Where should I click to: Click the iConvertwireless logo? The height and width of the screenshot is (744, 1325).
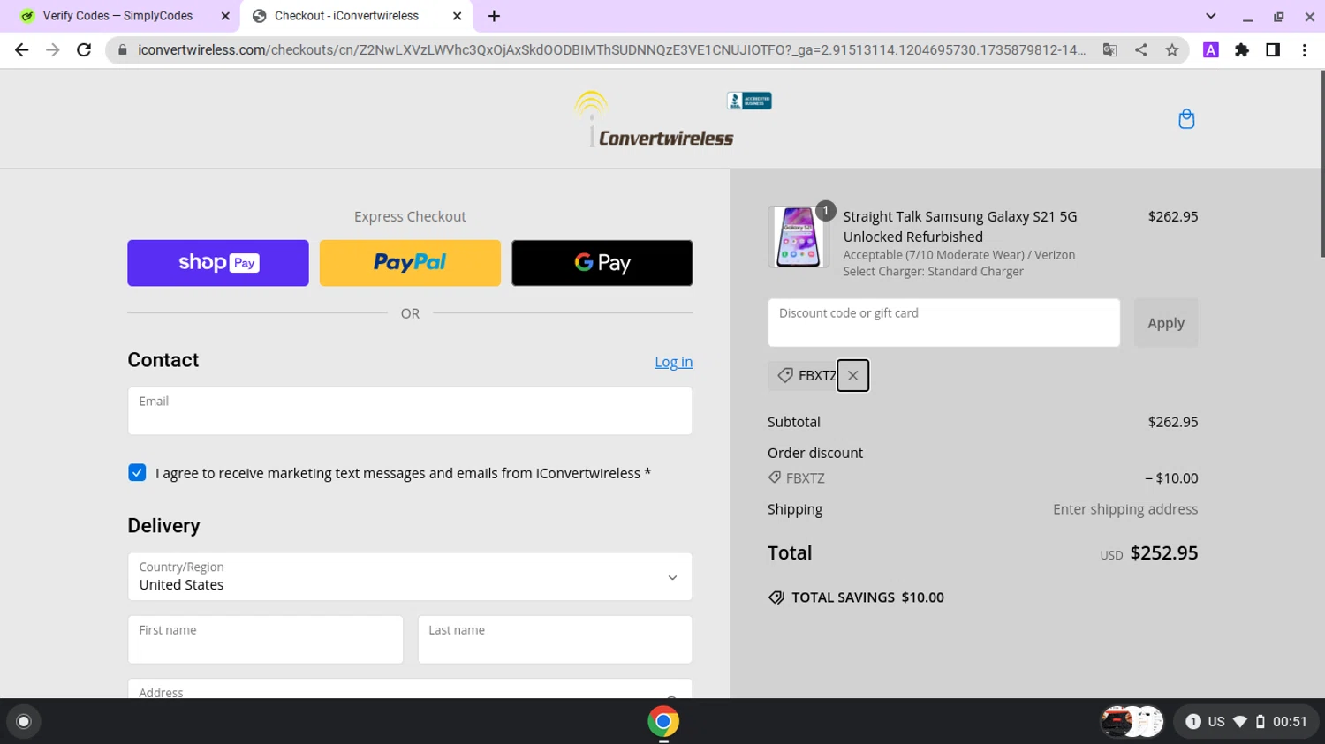[654, 119]
